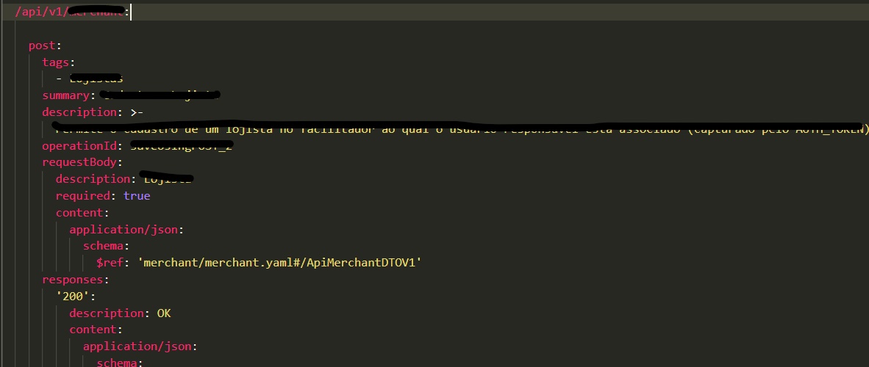Click the '$ref:' key
Screen dimensions: 869x367
(113, 262)
